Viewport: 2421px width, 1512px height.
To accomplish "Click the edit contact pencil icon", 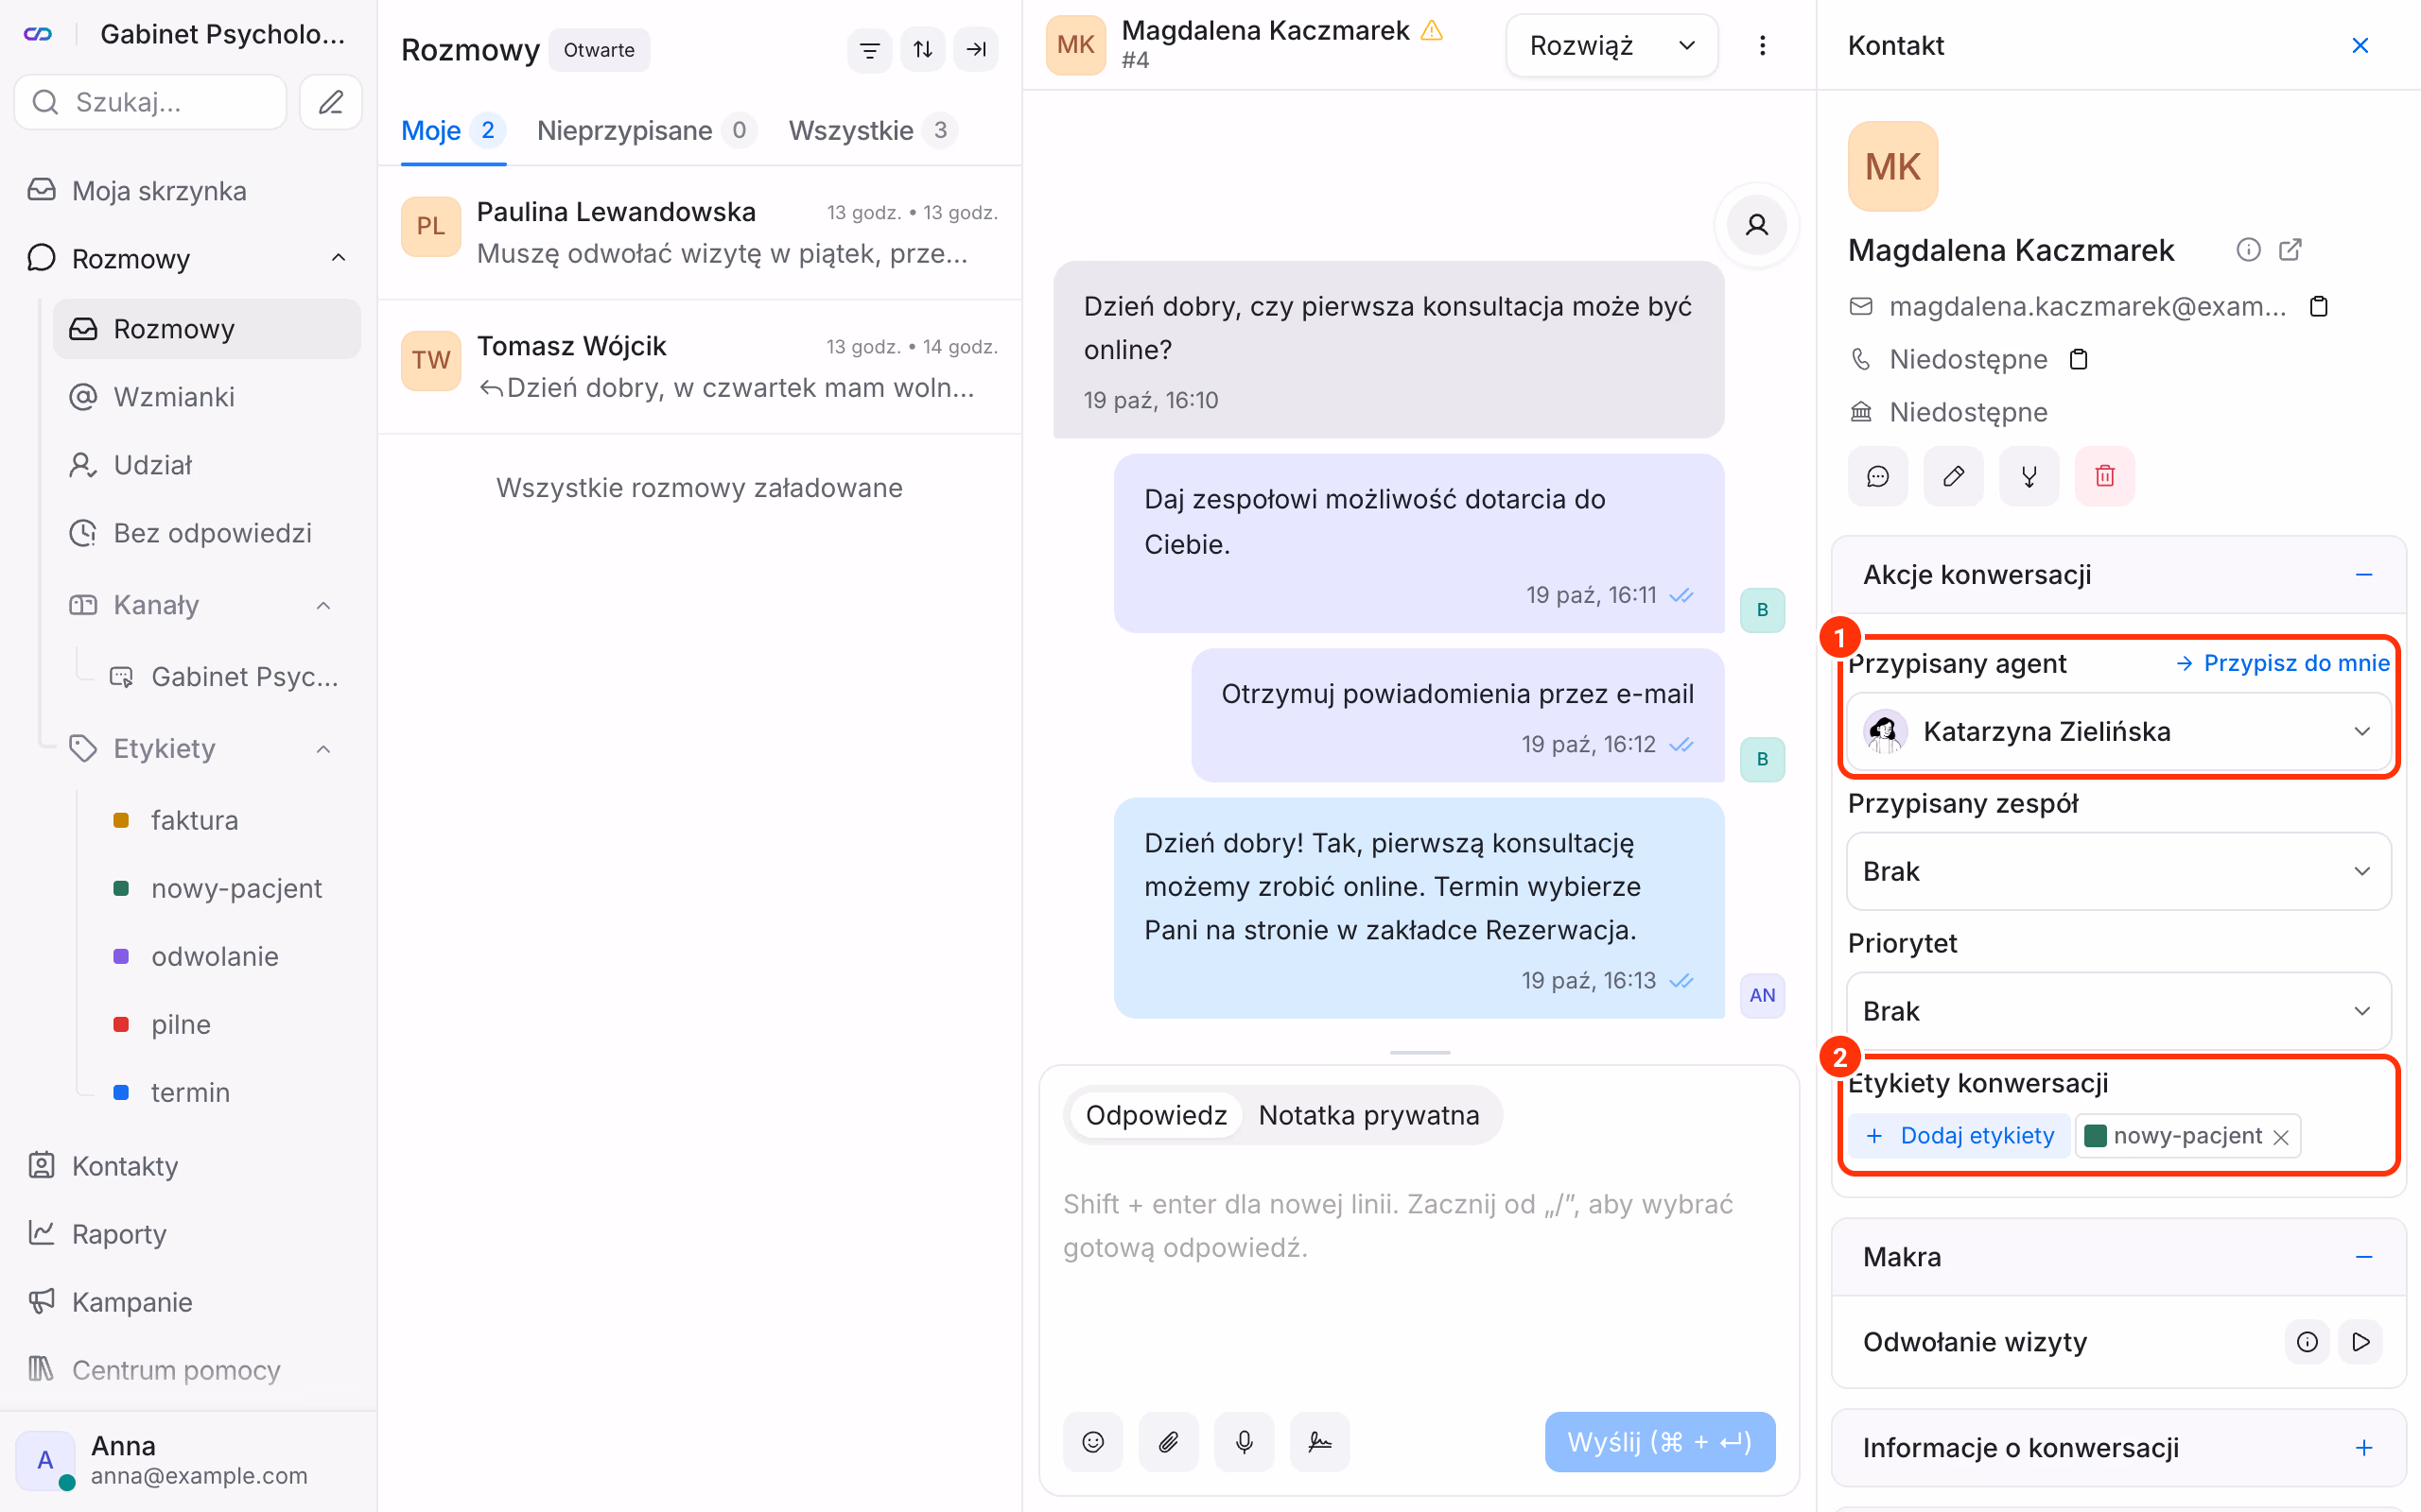I will click(1953, 476).
